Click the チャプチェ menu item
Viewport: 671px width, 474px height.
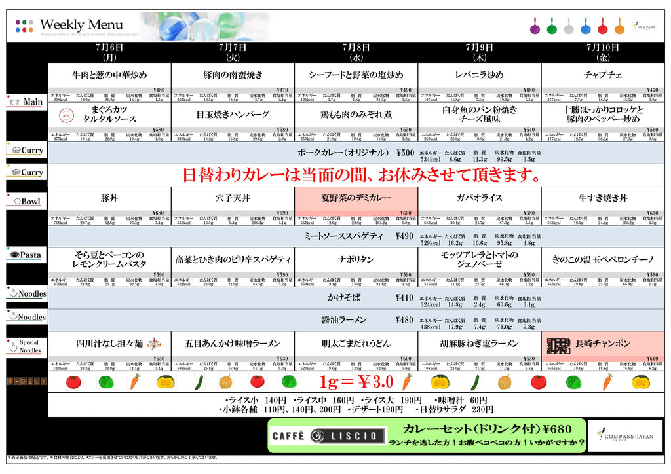coord(603,75)
